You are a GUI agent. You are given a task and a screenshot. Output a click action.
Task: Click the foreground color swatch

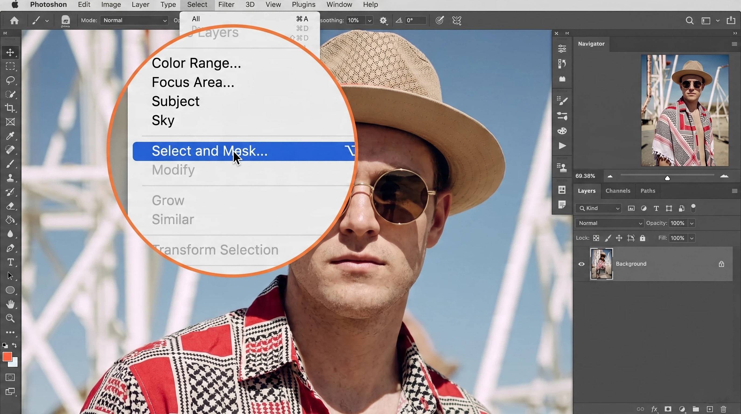pyautogui.click(x=7, y=356)
